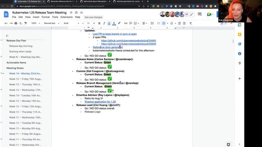Open the Tools menu
This screenshot has height=147, width=262.
point(55,17)
